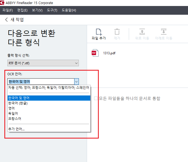
Task: Choose 프랑스어 in the language list
Action: (49, 119)
